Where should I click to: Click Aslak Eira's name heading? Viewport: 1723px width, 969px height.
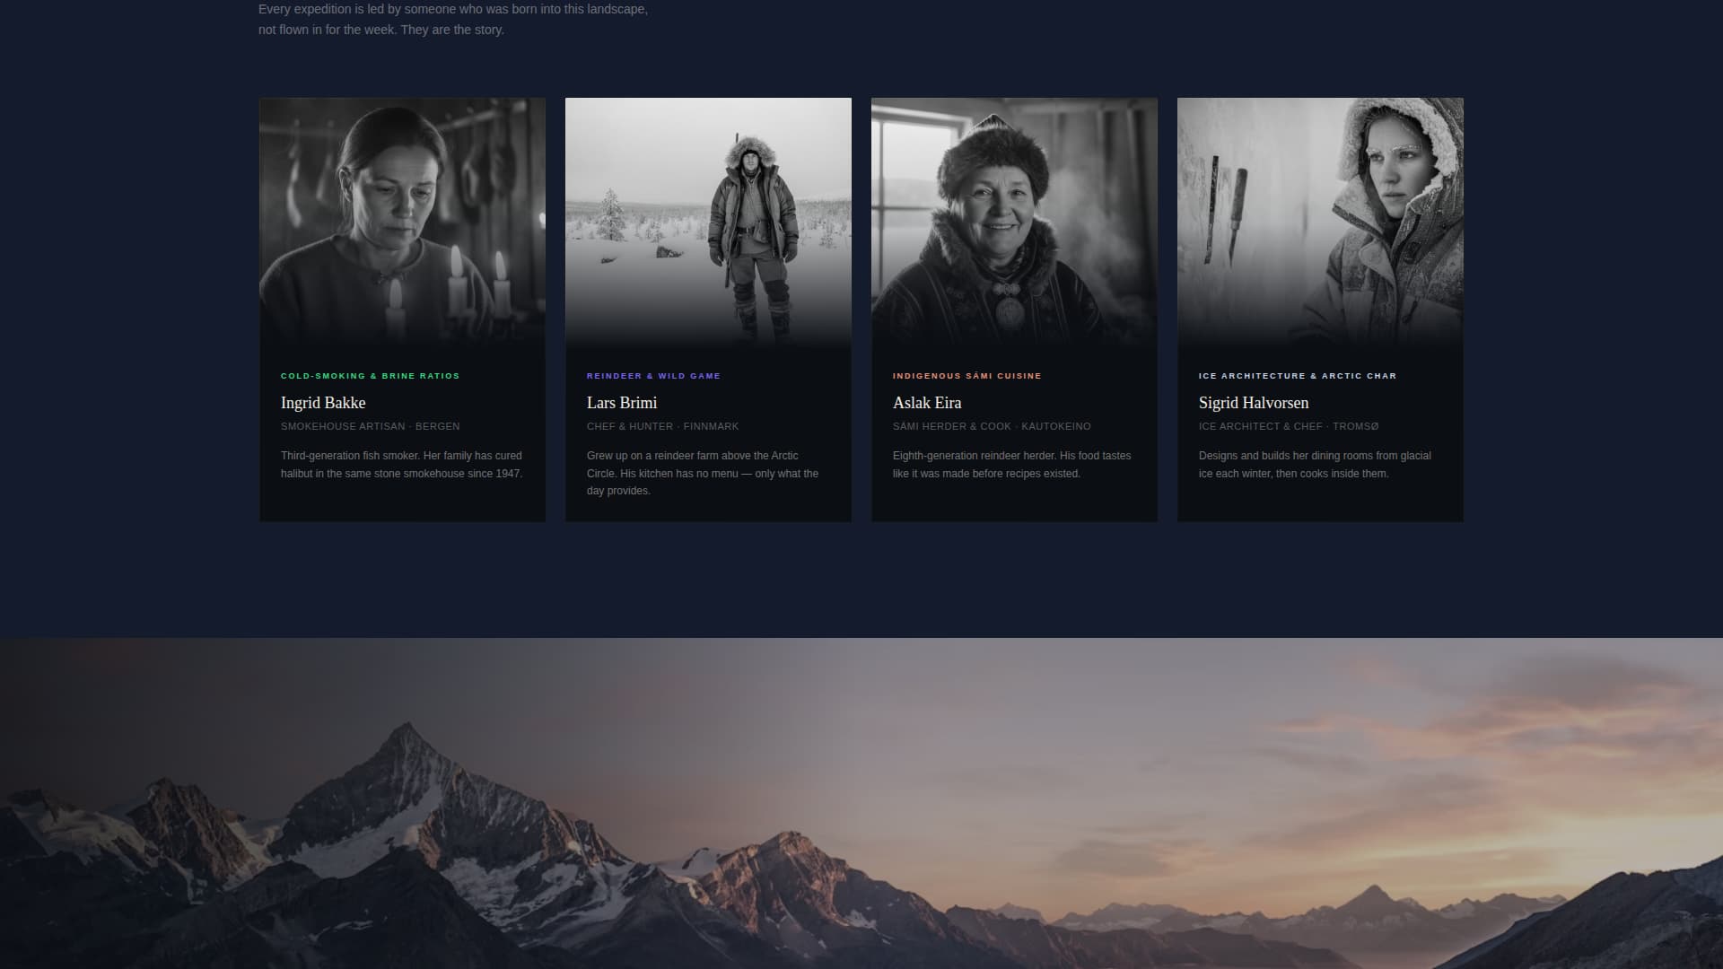click(926, 403)
